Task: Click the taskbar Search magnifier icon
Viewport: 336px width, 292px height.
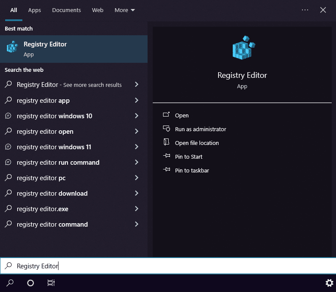Action: click(x=10, y=283)
